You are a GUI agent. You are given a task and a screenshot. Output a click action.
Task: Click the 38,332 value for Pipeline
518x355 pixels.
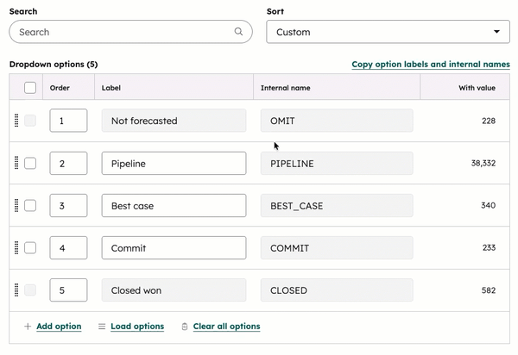[x=483, y=163]
